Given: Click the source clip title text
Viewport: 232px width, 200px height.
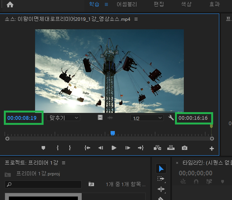Looking at the screenshot, I should (x=67, y=19).
